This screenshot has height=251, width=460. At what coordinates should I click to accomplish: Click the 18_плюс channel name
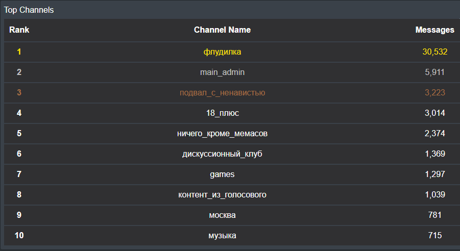(x=222, y=113)
